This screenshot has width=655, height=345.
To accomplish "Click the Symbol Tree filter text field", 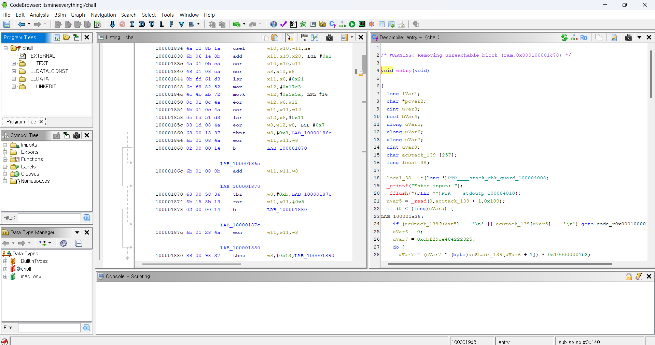I will coord(49,218).
